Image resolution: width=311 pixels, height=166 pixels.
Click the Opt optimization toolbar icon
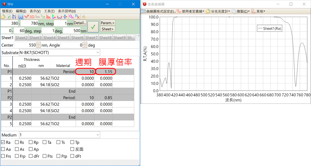pos(71,17)
